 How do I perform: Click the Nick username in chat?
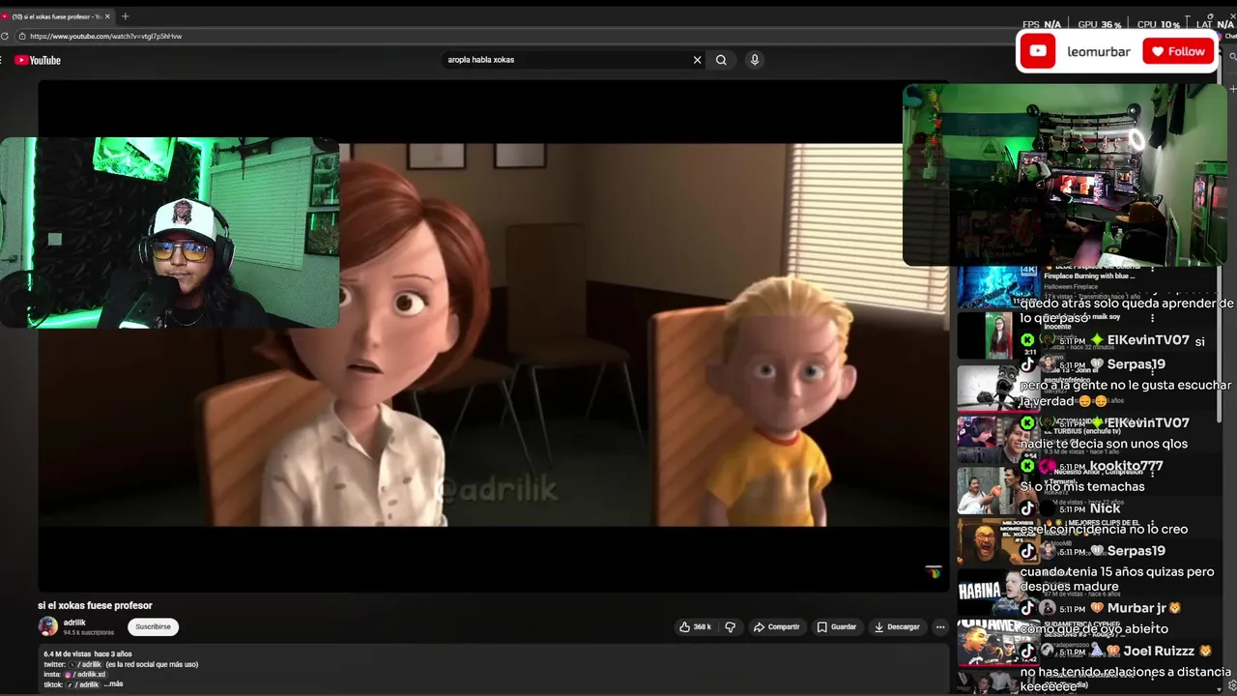tap(1105, 508)
